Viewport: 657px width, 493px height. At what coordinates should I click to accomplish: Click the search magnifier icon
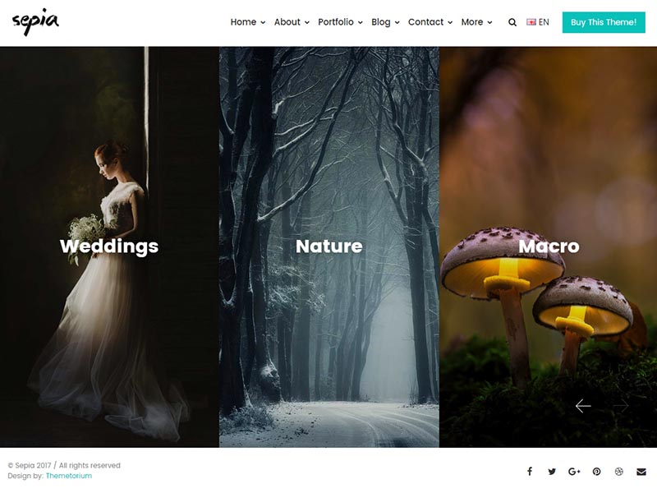[x=512, y=23]
